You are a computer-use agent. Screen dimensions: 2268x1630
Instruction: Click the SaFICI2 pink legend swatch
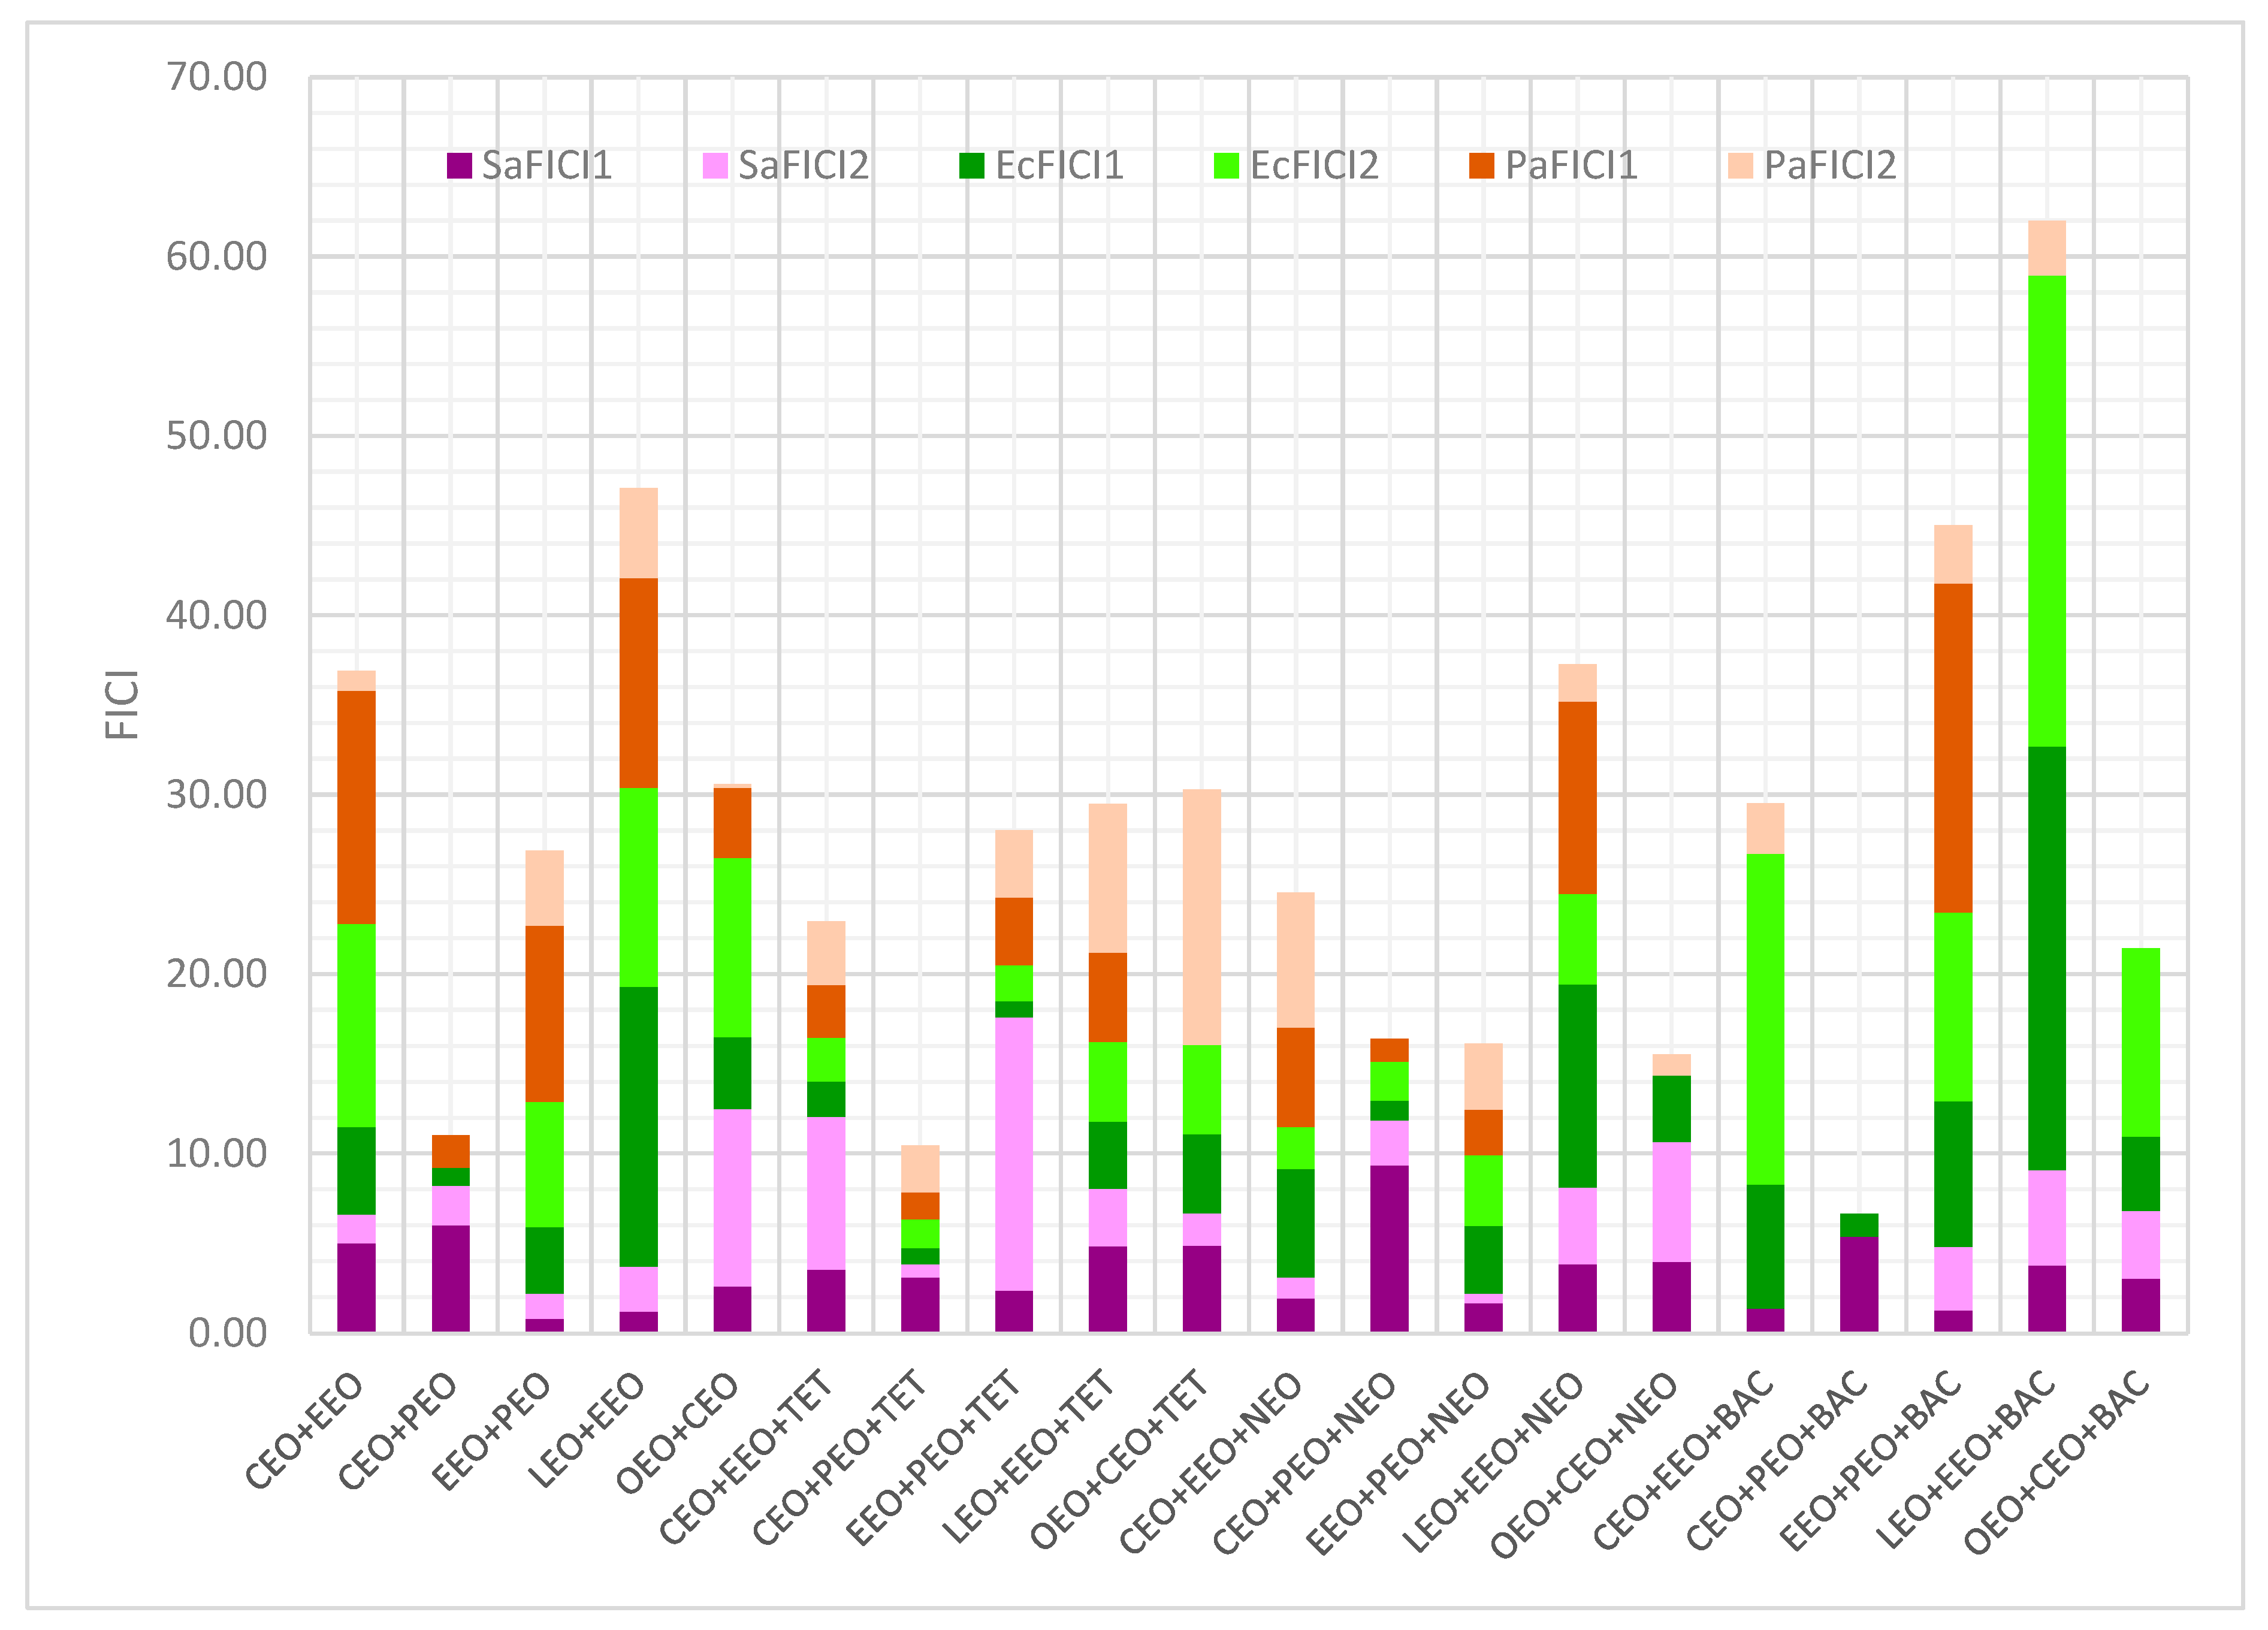(716, 166)
